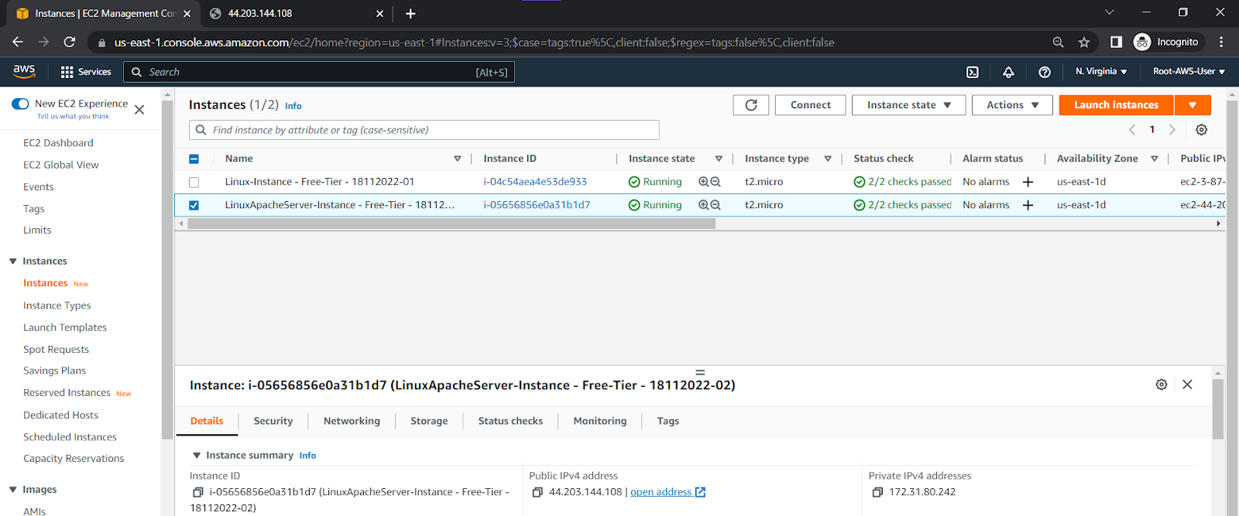The width and height of the screenshot is (1239, 516).
Task: Copy the public IPv4 address 44.203.144.108
Action: click(x=537, y=492)
